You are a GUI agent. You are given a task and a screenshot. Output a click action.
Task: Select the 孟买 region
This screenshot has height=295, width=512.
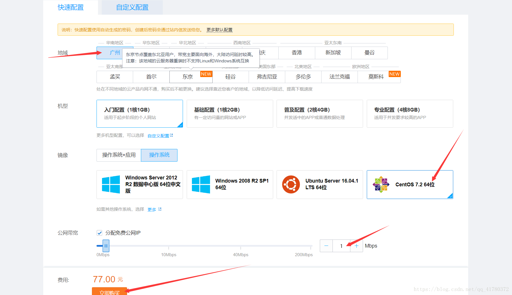pos(115,77)
